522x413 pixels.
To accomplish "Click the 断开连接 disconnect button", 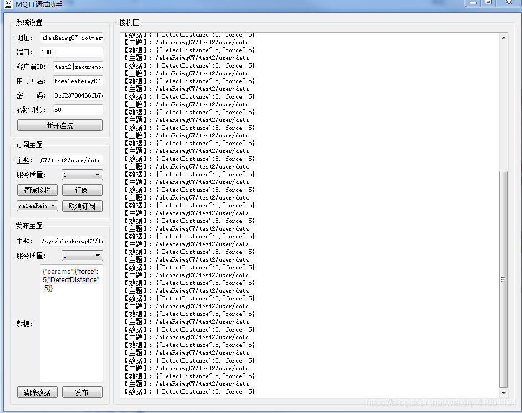I will [59, 125].
